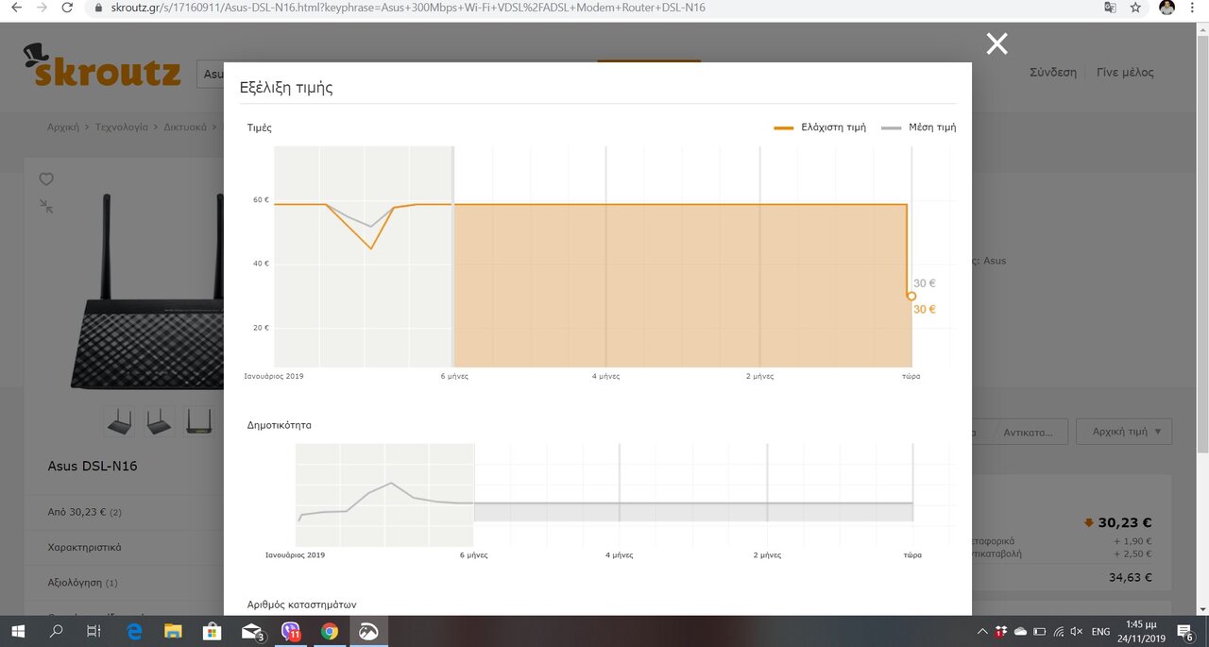Open Windows Start menu

(x=18, y=631)
